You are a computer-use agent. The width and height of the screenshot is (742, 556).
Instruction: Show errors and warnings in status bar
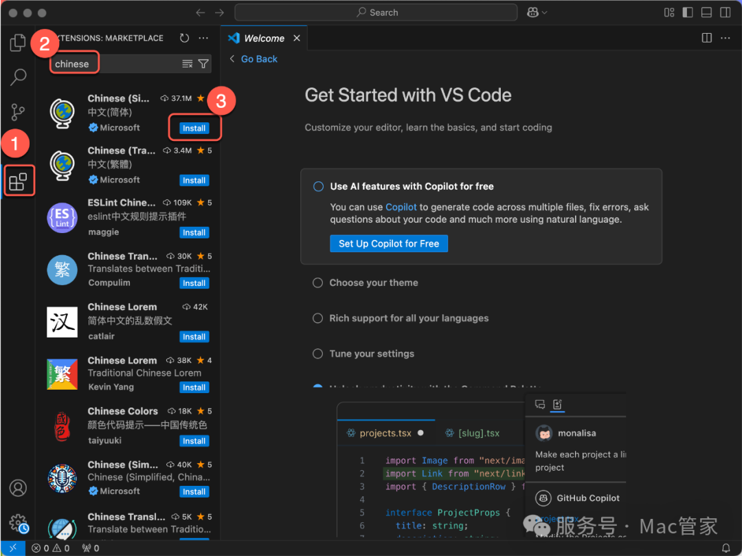pos(51,548)
